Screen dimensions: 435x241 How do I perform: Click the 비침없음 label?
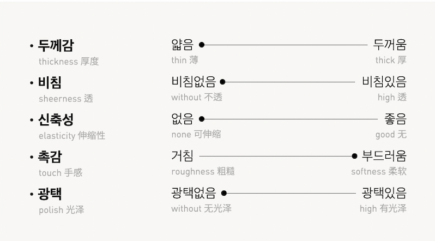point(194,82)
